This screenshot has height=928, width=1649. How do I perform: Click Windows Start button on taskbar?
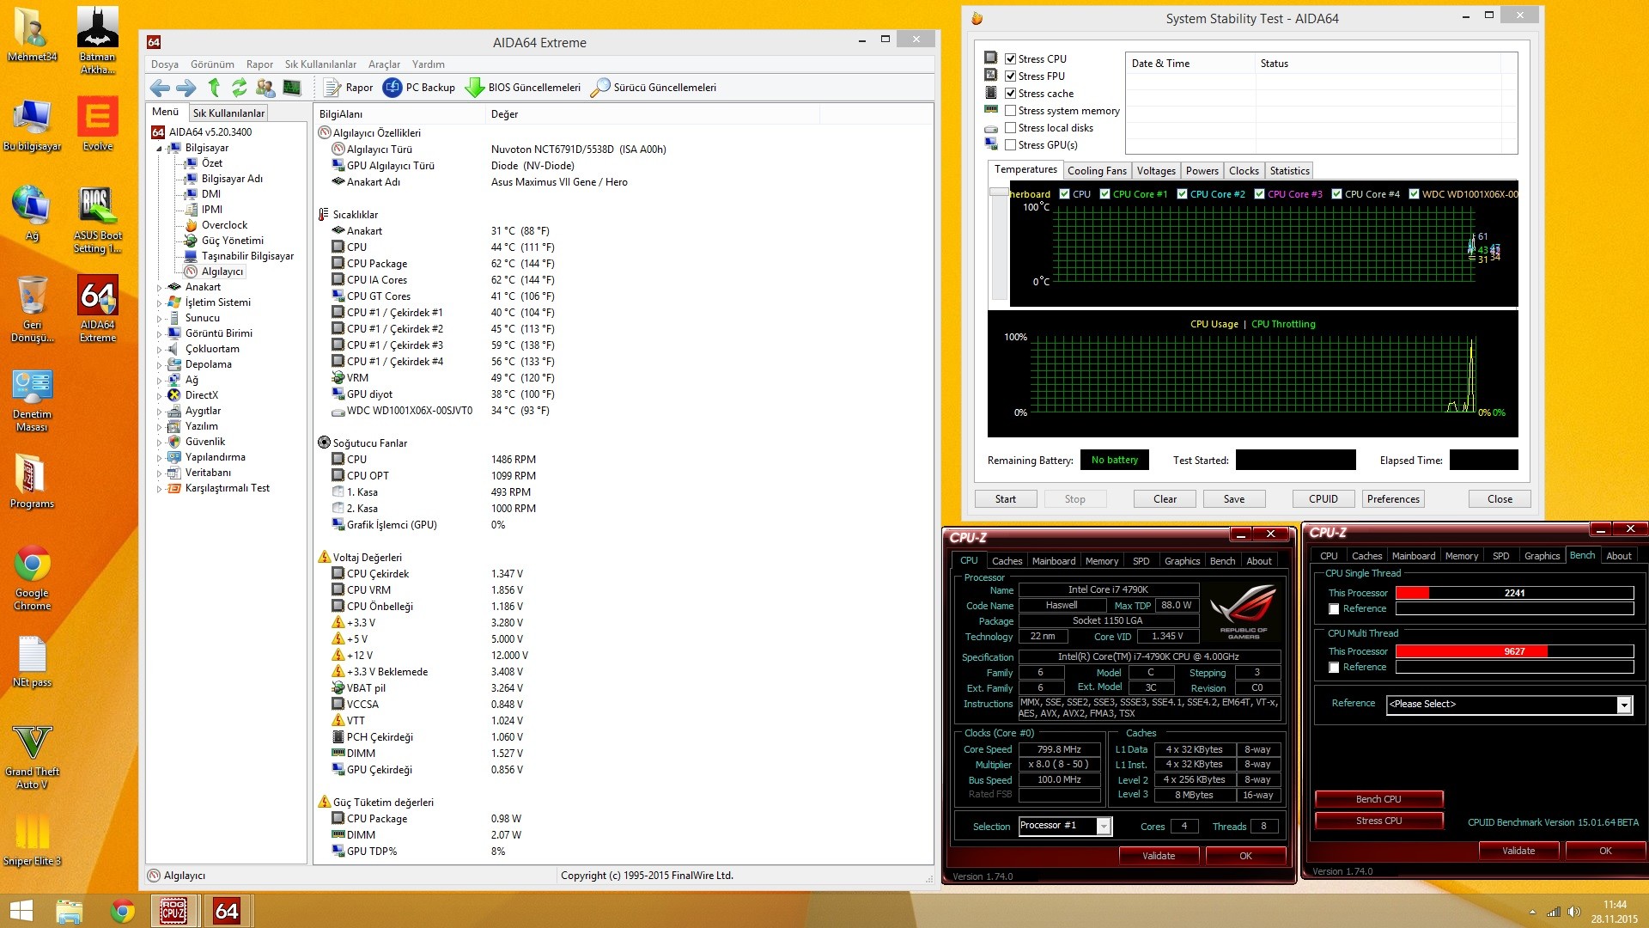(x=21, y=911)
